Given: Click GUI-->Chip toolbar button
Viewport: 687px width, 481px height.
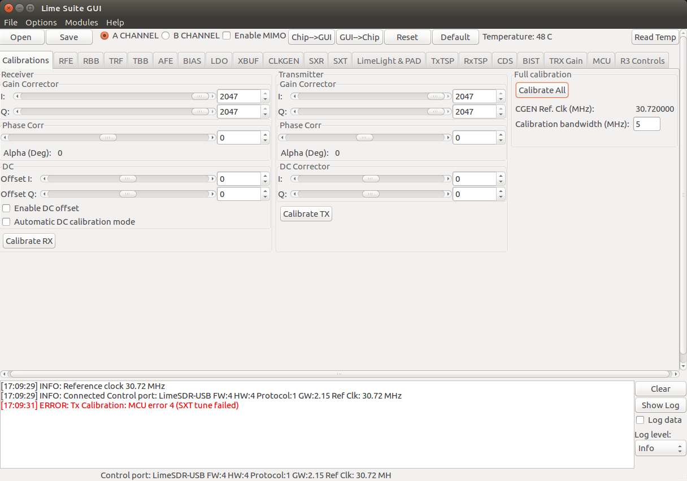Looking at the screenshot, I should [x=359, y=37].
